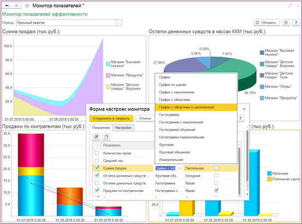
Task: Click the back navigation arrow
Action: point(7,5)
